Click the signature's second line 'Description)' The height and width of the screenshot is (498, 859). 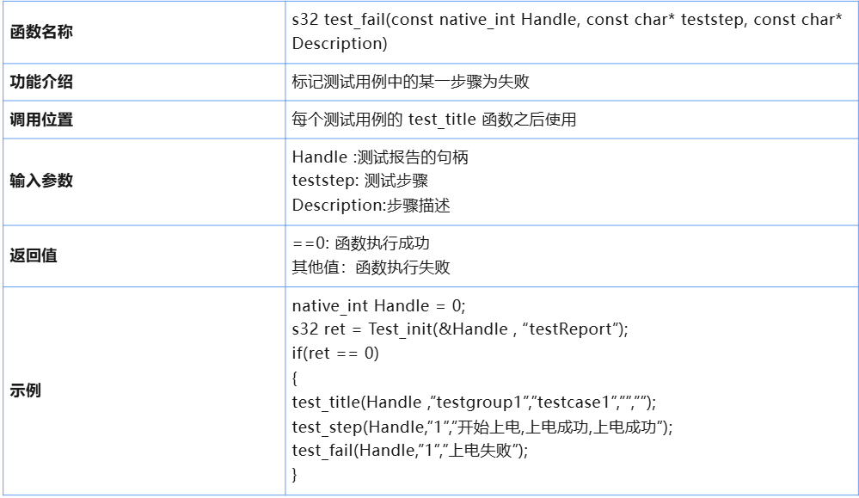(340, 43)
